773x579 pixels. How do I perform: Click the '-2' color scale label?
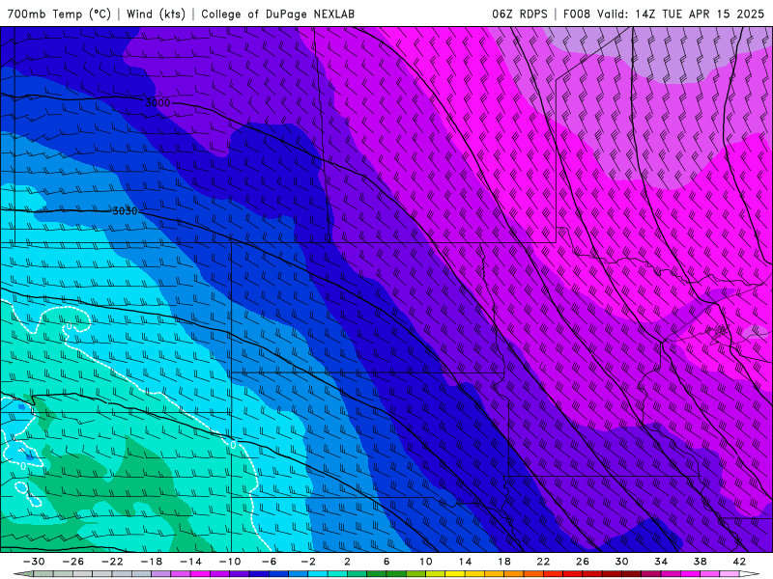pos(308,562)
